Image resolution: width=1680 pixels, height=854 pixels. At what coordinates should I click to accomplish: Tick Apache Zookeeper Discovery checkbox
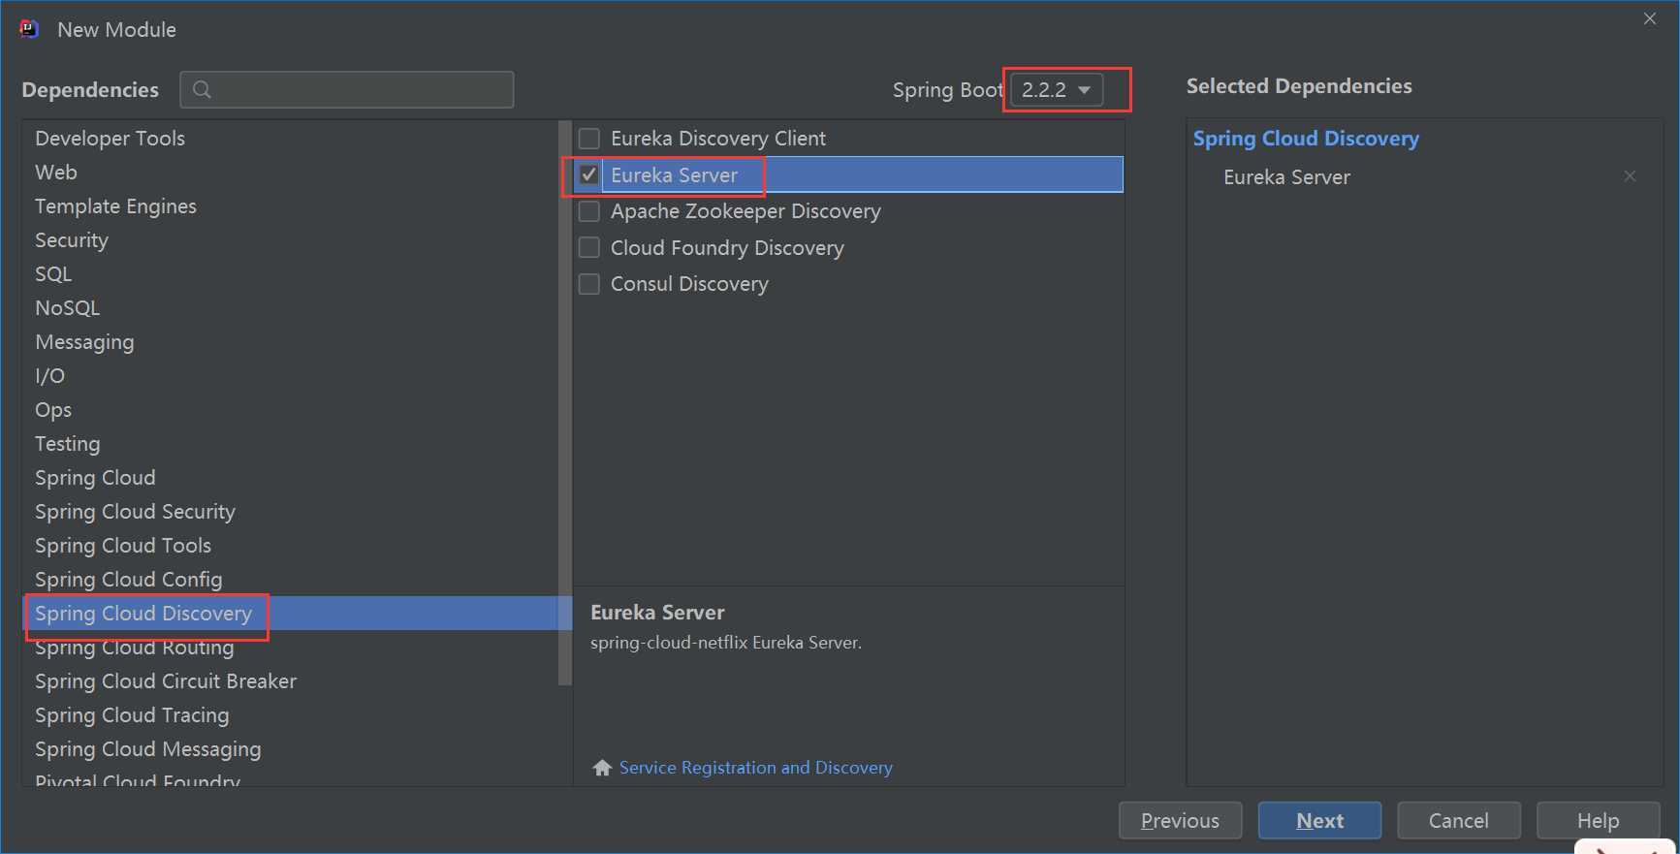tap(588, 211)
